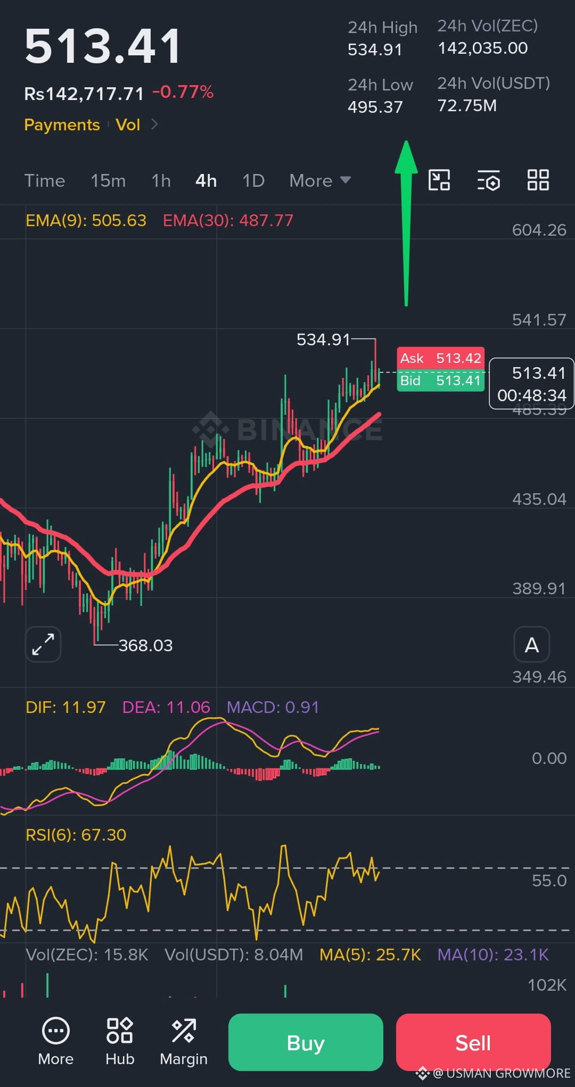Viewport: 575px width, 1087px height.
Task: Tap the green Buy button
Action: point(306,1042)
